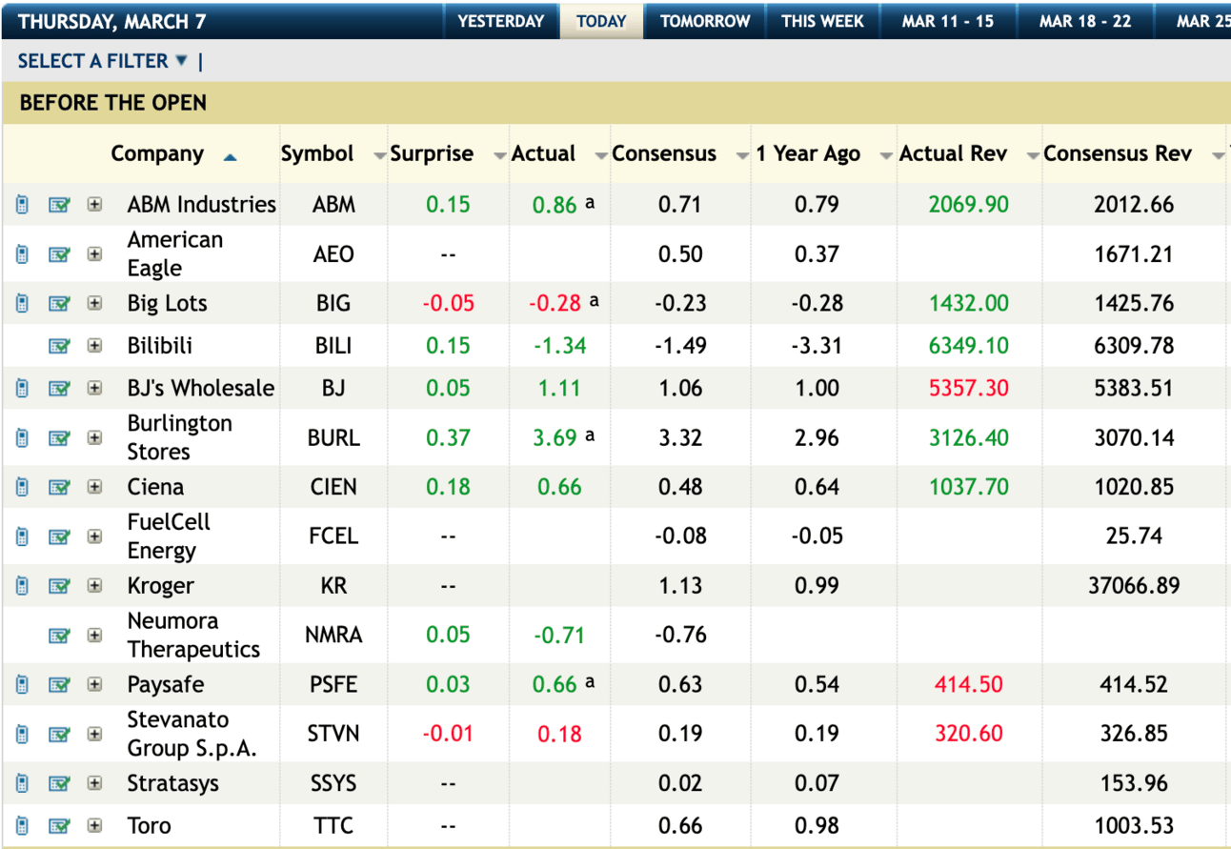
Task: Expand the Kroger row details
Action: (x=94, y=586)
